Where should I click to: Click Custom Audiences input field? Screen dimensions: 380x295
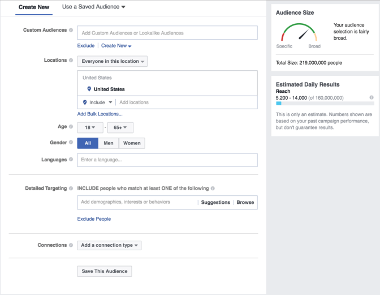(167, 33)
